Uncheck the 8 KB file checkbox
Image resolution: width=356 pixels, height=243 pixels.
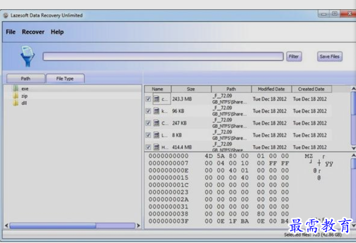(148, 135)
